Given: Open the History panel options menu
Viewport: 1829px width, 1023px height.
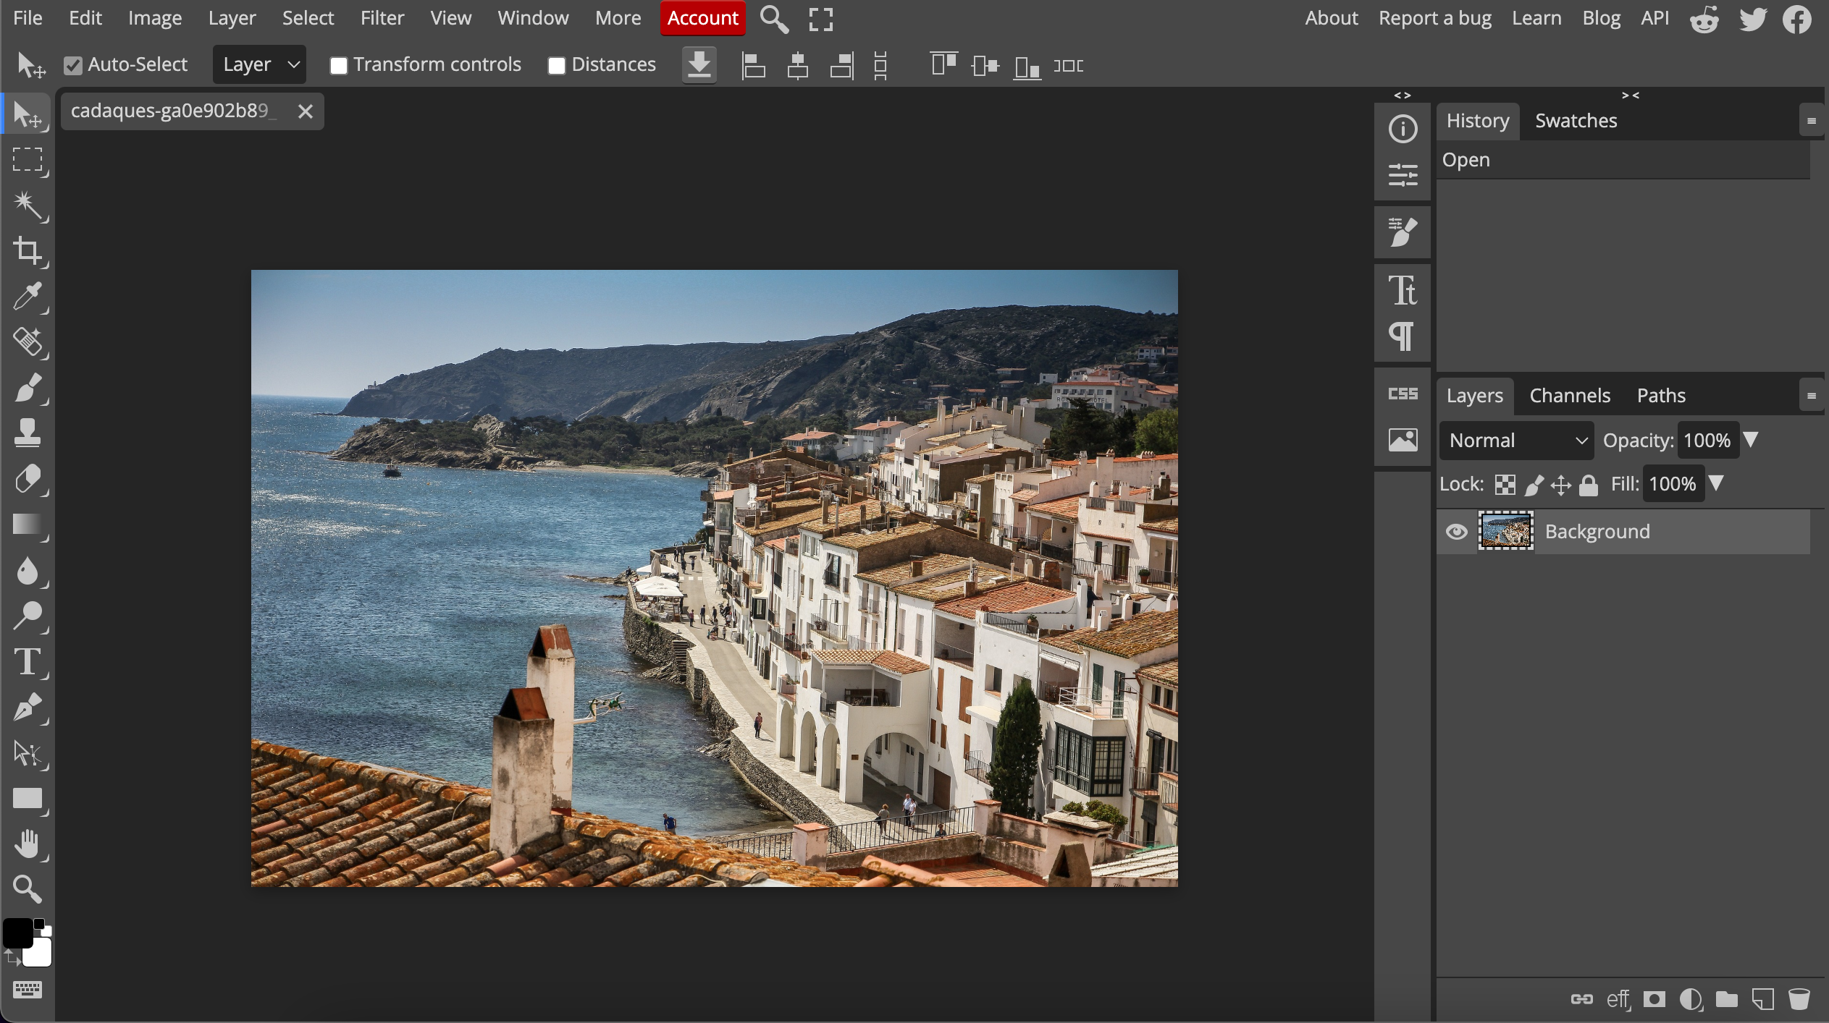Looking at the screenshot, I should click(x=1811, y=121).
